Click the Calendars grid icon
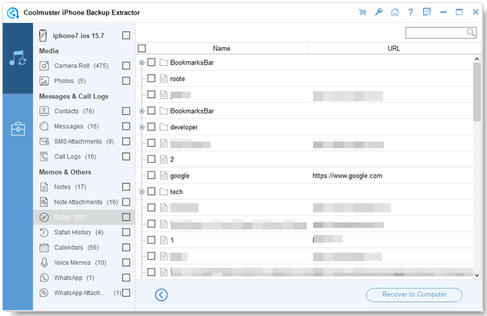Image resolution: width=487 pixels, height=316 pixels. (x=44, y=247)
